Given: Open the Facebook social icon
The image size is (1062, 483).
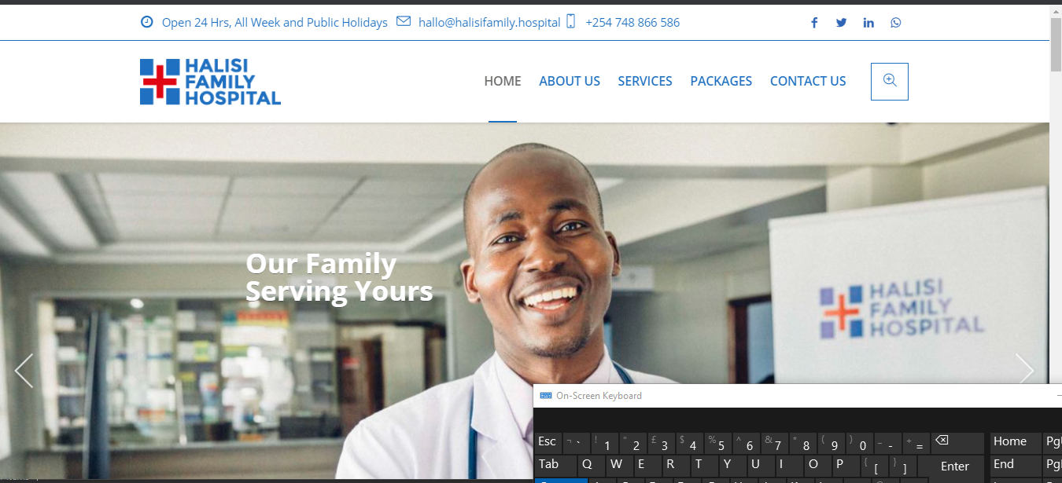Looking at the screenshot, I should click(814, 23).
